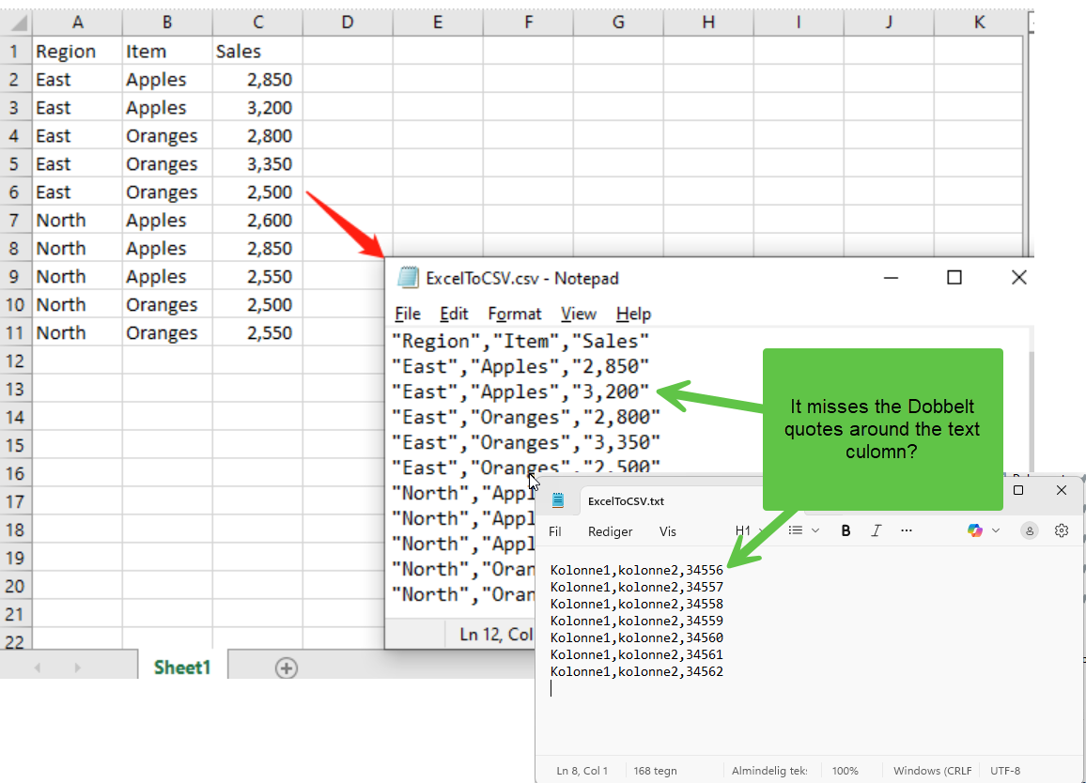
Task: Select row 1 header
Action: point(15,52)
